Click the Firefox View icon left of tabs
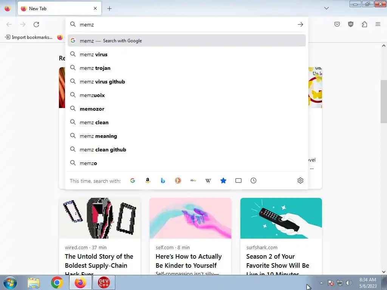The width and height of the screenshot is (387, 290). point(8,8)
